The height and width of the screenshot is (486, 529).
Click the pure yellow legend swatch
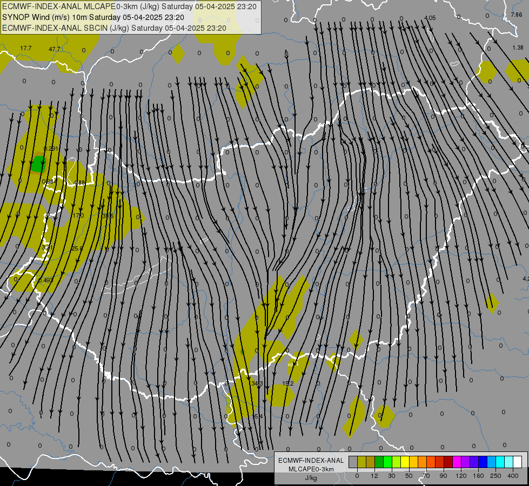tap(405, 462)
